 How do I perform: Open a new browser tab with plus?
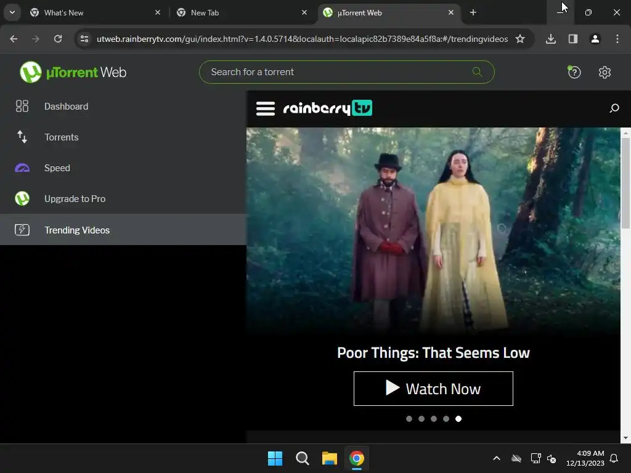[473, 12]
